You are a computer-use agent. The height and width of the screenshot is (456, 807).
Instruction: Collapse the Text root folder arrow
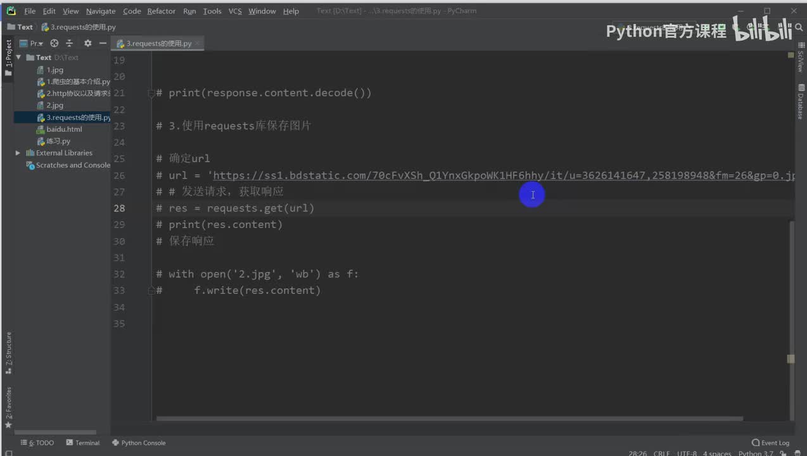18,58
